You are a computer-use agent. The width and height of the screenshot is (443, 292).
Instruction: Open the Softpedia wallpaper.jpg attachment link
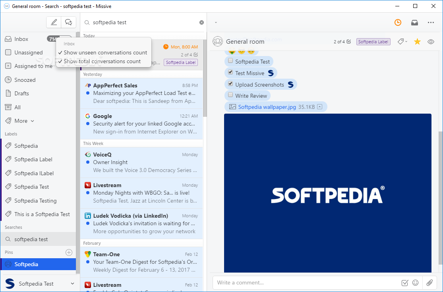tap(267, 107)
